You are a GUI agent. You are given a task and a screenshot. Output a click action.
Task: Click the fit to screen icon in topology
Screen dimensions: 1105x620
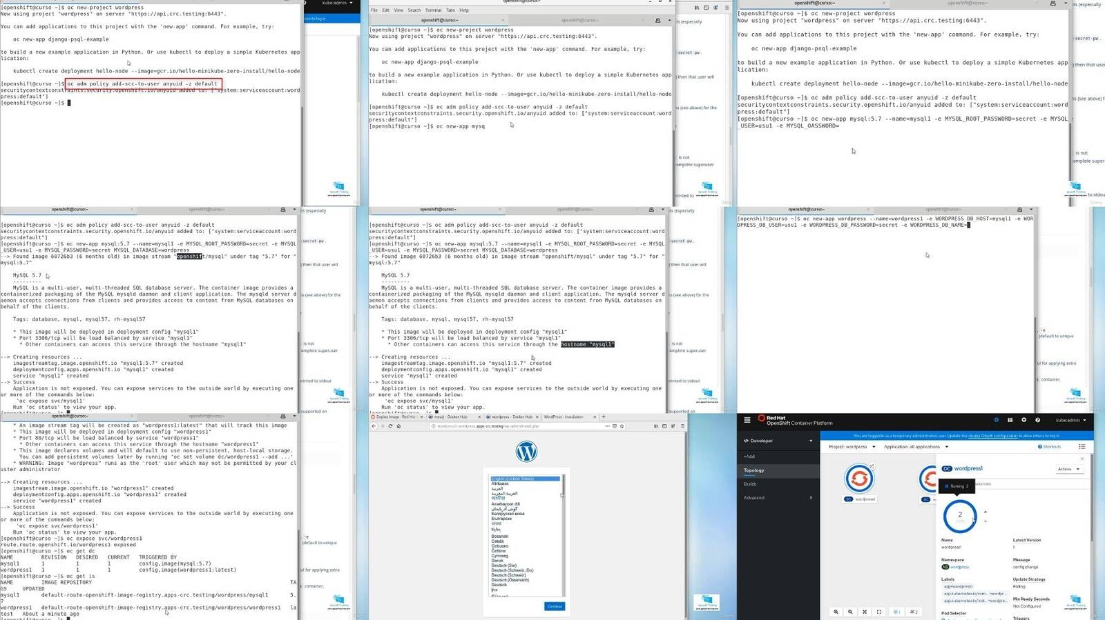865,612
